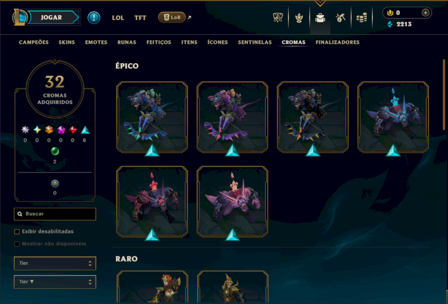Open the first Tier dropdown
Image resolution: width=448 pixels, height=304 pixels.
coord(55,263)
